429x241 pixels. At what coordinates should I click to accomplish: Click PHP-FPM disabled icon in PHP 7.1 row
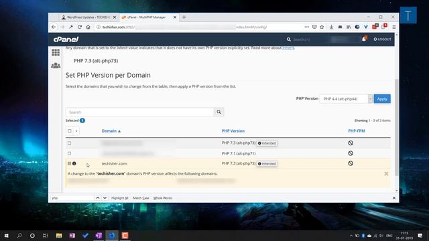(351, 153)
